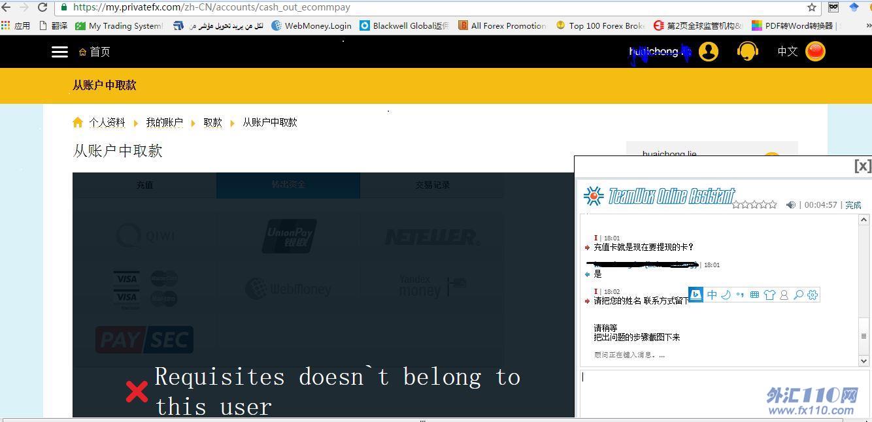Rate chat using the star rating
The image size is (872, 422).
tap(754, 204)
